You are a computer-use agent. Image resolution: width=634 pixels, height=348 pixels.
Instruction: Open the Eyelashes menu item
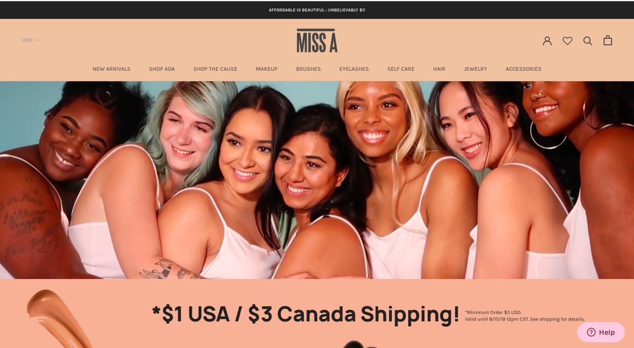(354, 69)
